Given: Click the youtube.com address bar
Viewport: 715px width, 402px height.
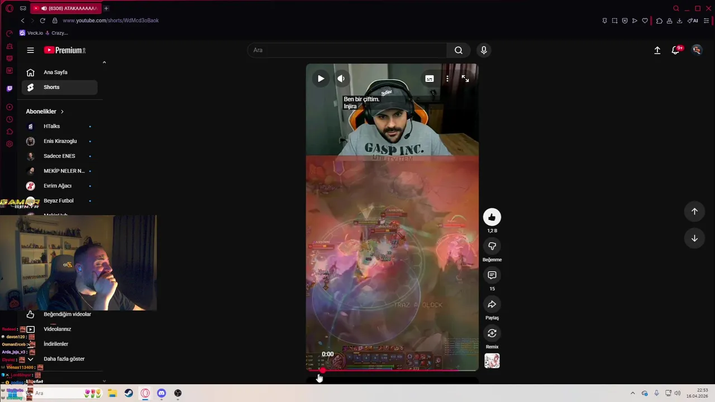Looking at the screenshot, I should (x=110, y=21).
